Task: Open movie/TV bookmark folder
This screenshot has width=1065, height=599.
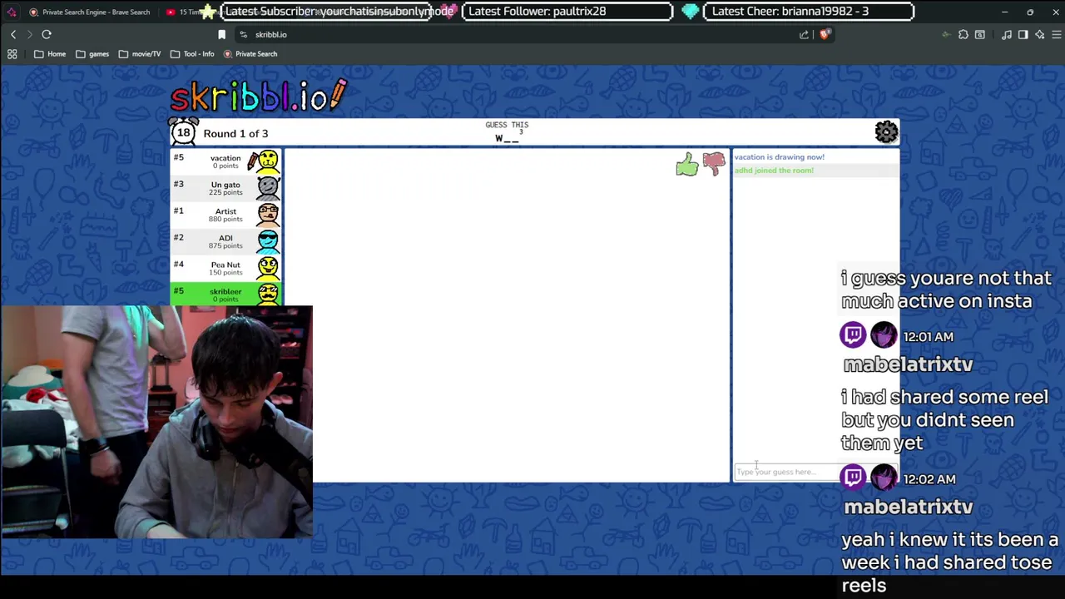Action: [140, 54]
